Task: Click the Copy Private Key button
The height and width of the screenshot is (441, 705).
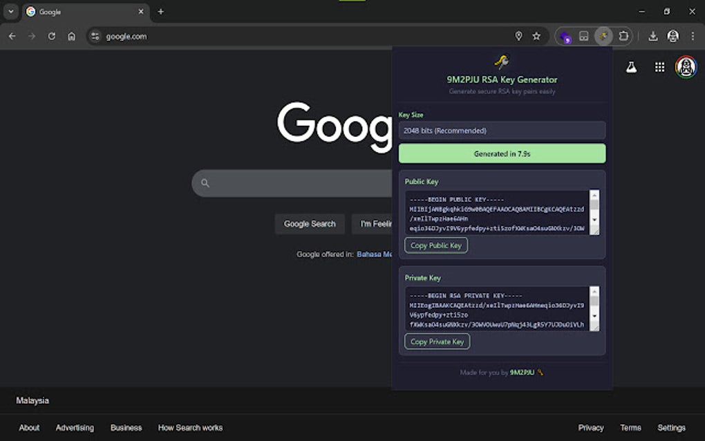Action: click(x=437, y=341)
